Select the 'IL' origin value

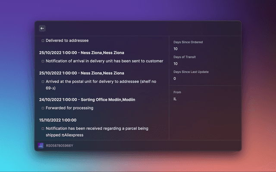point(175,99)
